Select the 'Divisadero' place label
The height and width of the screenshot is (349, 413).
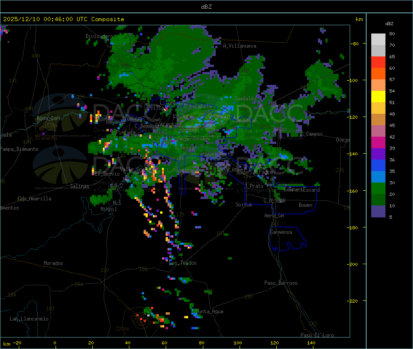[99, 36]
